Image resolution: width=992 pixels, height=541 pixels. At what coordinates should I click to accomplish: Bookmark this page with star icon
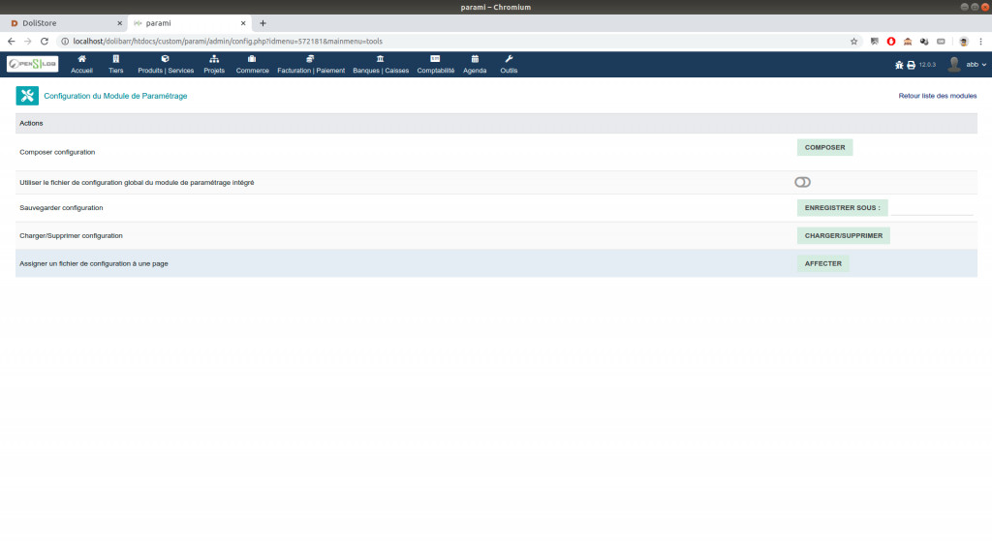[853, 41]
